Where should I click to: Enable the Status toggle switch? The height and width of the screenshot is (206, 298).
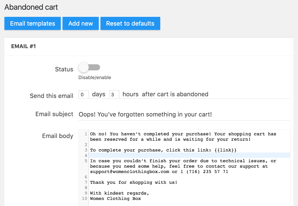pyautogui.click(x=89, y=67)
